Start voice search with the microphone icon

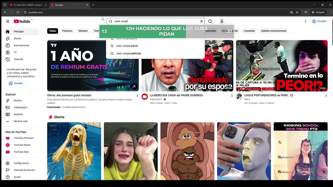222,21
